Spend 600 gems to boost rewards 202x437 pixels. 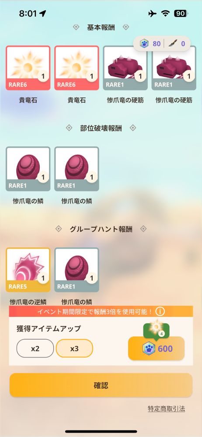click(x=156, y=348)
